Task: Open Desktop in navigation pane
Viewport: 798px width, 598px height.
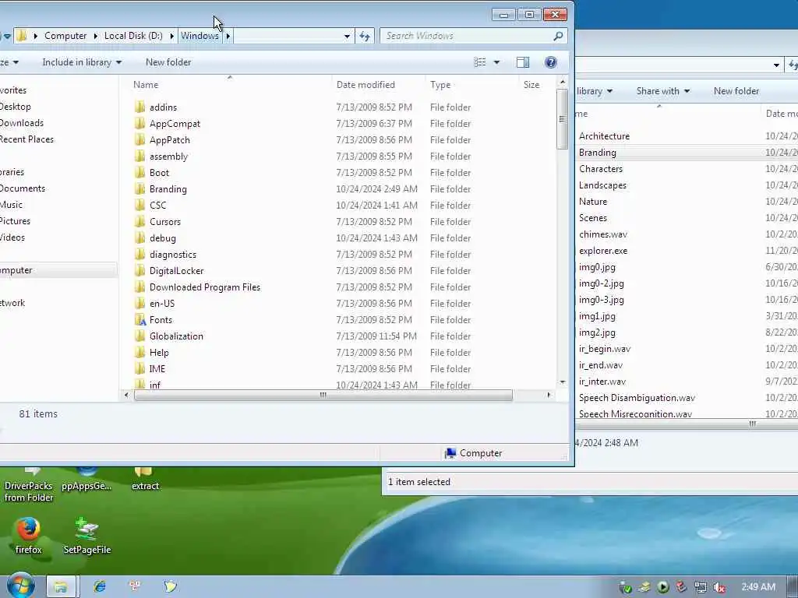Action: [x=16, y=107]
